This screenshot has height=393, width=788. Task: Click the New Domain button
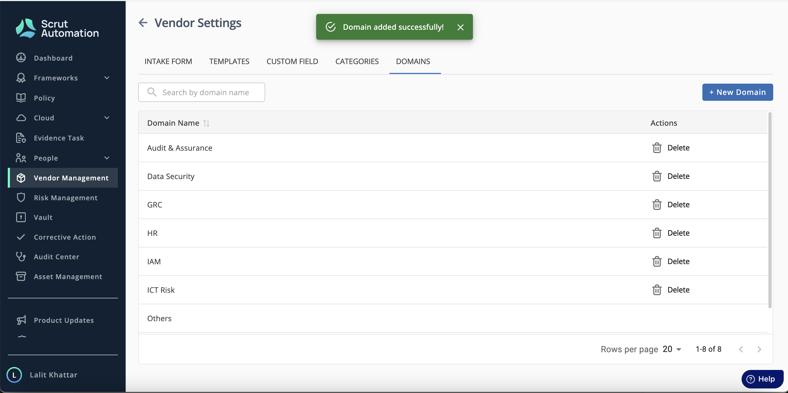738,92
